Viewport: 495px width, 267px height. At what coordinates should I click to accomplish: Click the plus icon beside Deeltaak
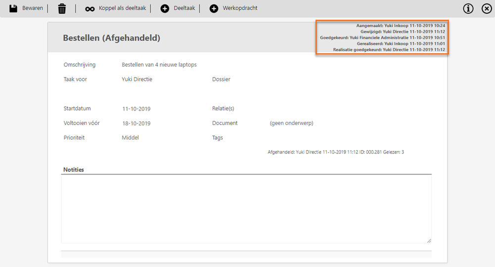pos(165,8)
